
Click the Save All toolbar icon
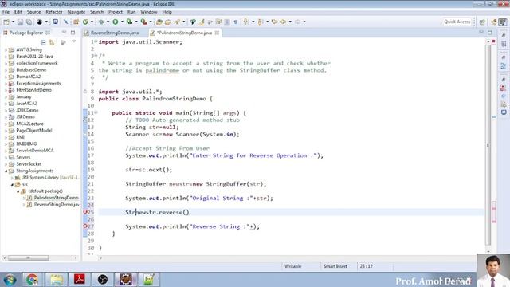click(29, 22)
